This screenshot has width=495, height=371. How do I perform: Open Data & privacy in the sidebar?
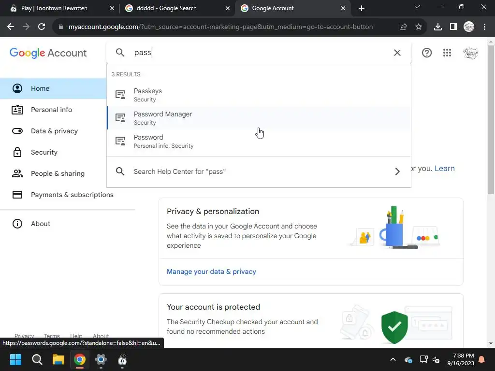tap(53, 131)
